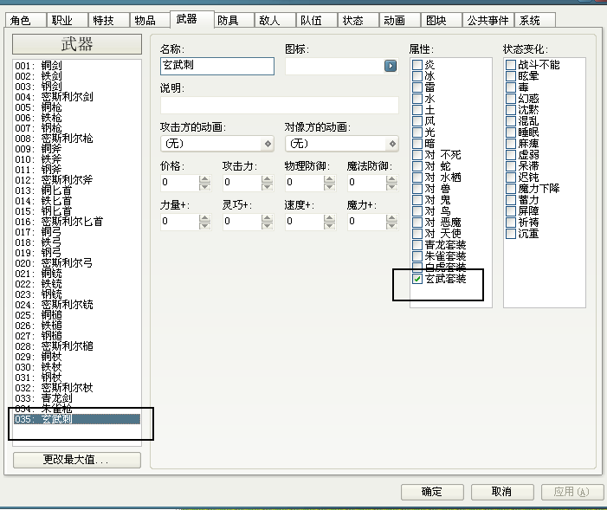Screen dimensions: 607x510
Task: Select weapon 029: 铜杖
Action: click(x=77, y=357)
